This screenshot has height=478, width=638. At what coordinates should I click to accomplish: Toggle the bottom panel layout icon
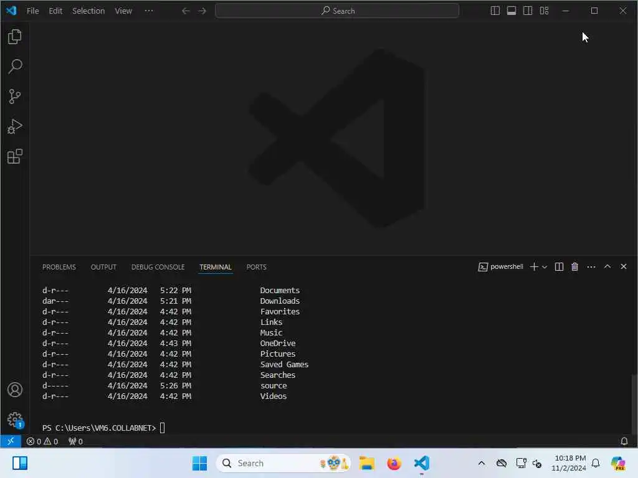click(512, 11)
